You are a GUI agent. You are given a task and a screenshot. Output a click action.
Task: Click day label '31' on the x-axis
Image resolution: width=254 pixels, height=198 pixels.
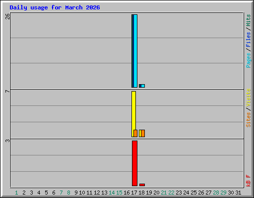pos(238,193)
